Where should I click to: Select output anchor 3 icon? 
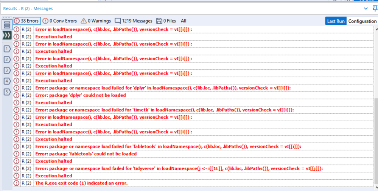pyautogui.click(x=7, y=70)
